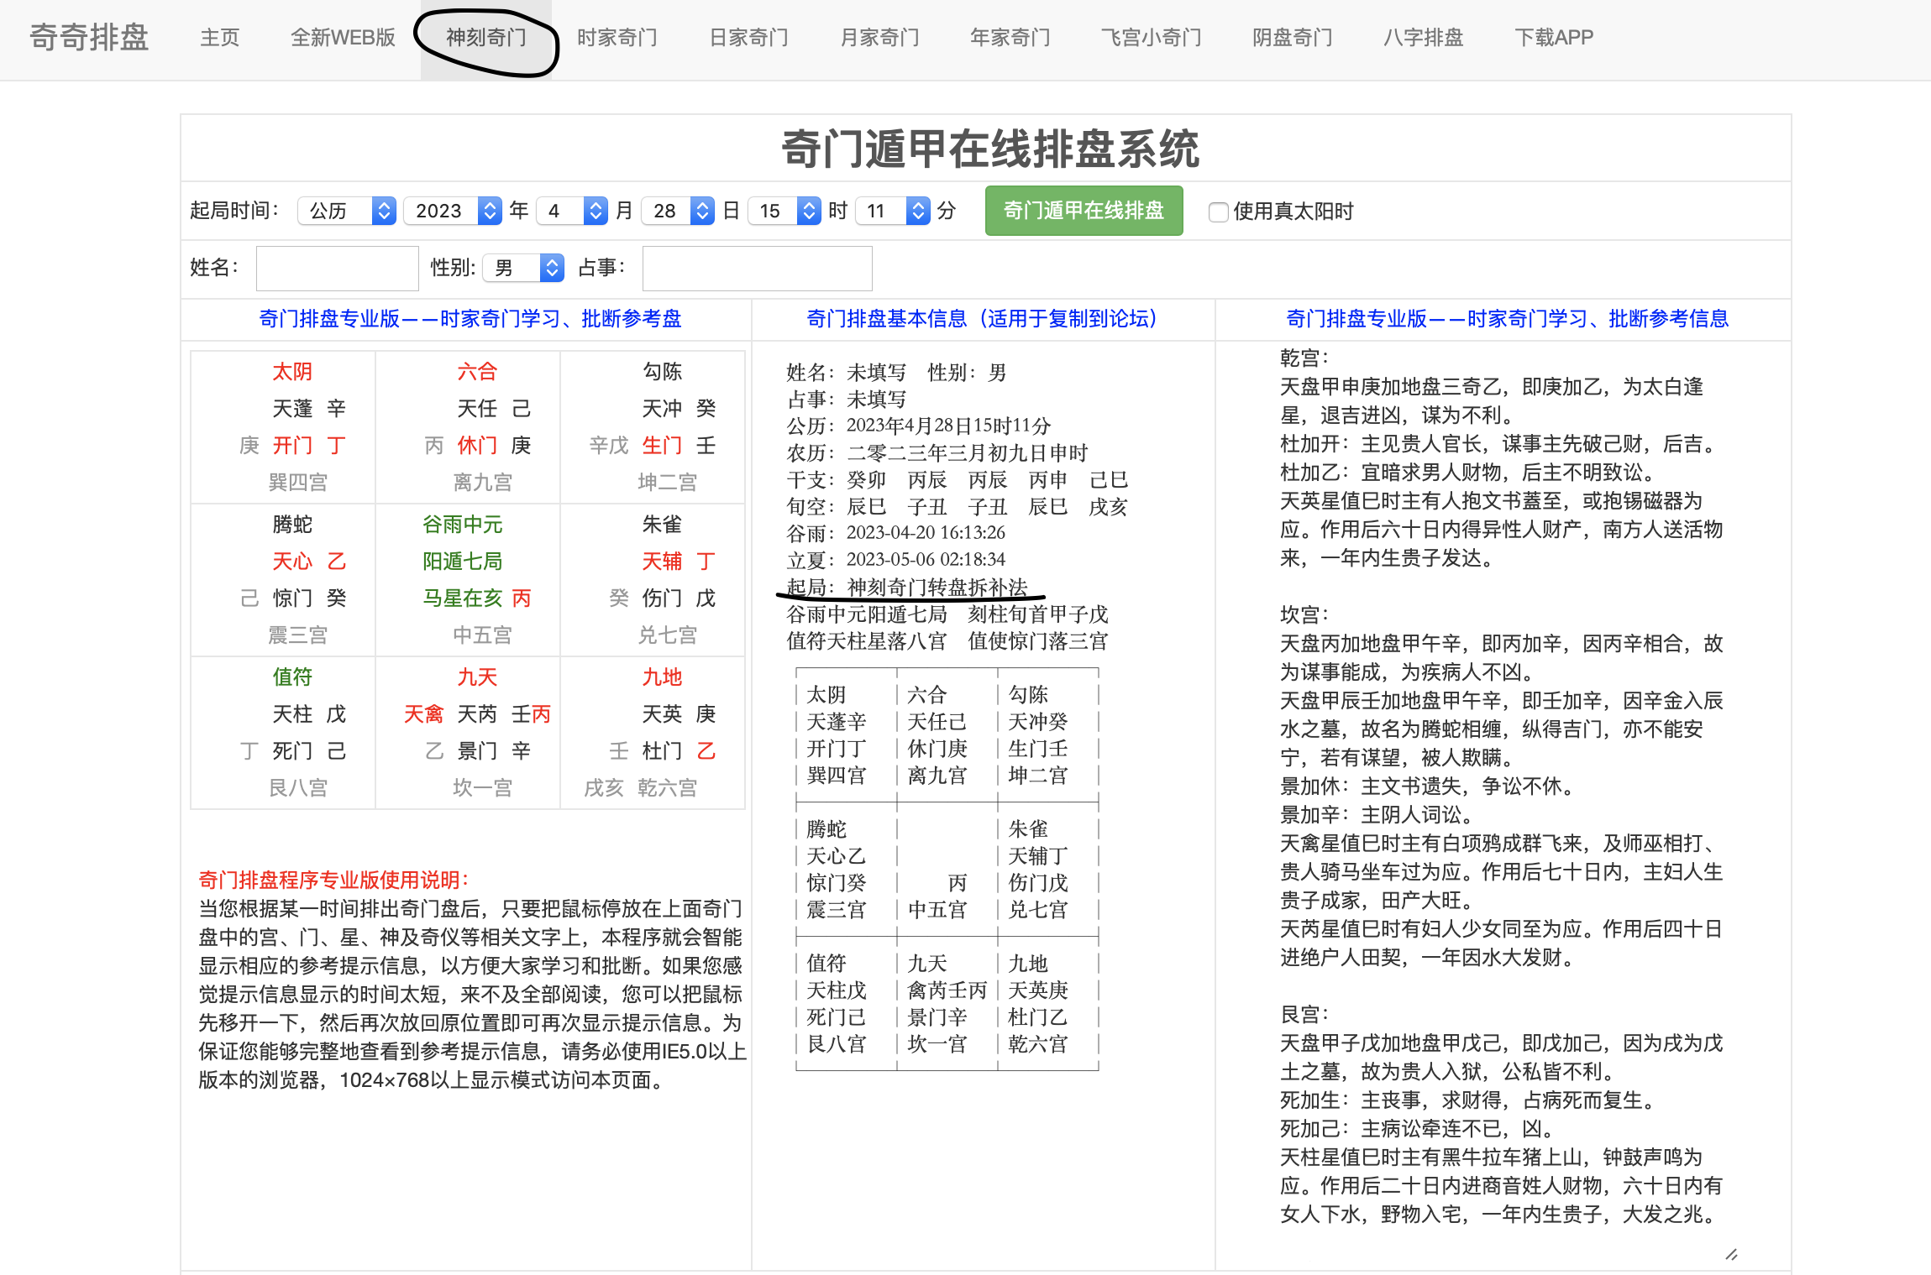Click the 乾六宫 palace cell label
The height and width of the screenshot is (1275, 1931).
(667, 788)
